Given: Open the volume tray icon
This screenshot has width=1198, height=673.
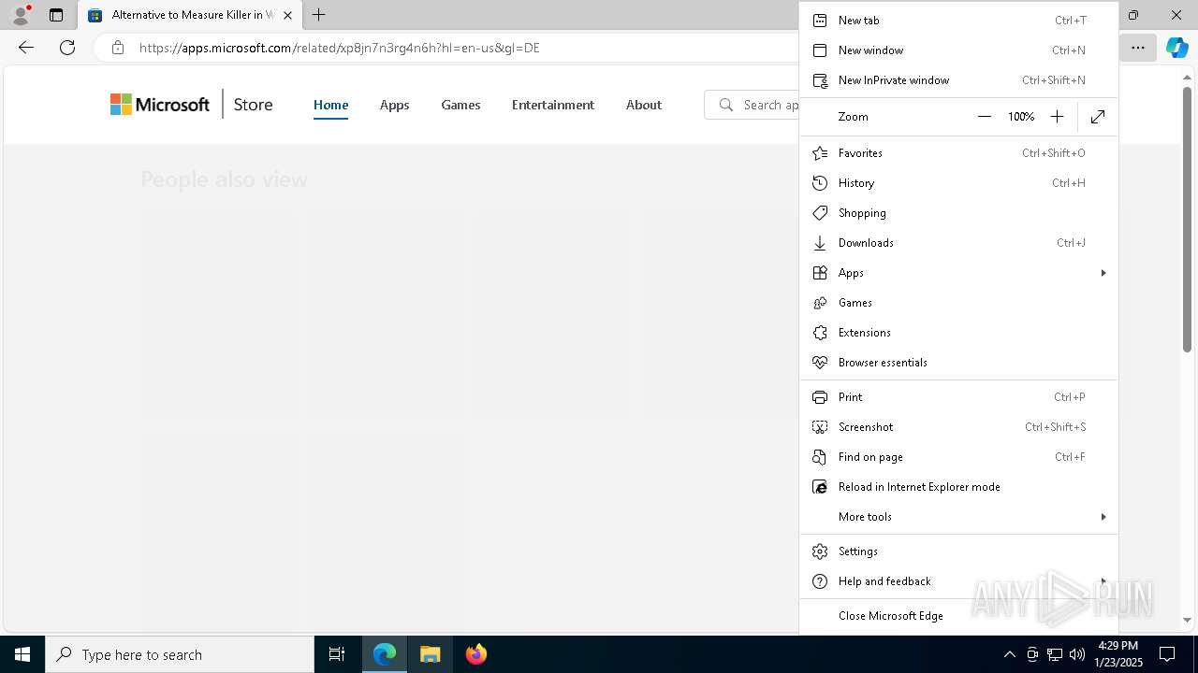Looking at the screenshot, I should point(1077,654).
